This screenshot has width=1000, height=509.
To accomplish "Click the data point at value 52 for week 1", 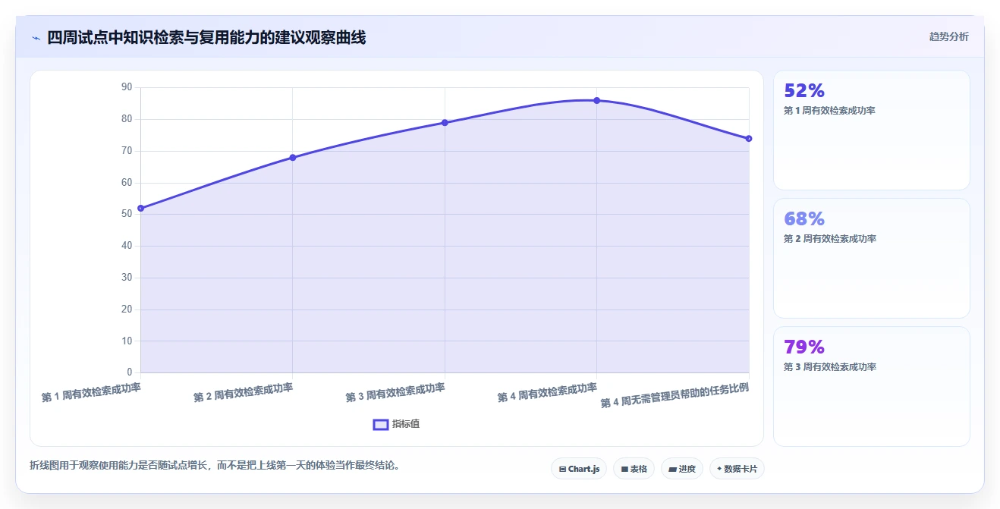I will 140,208.
